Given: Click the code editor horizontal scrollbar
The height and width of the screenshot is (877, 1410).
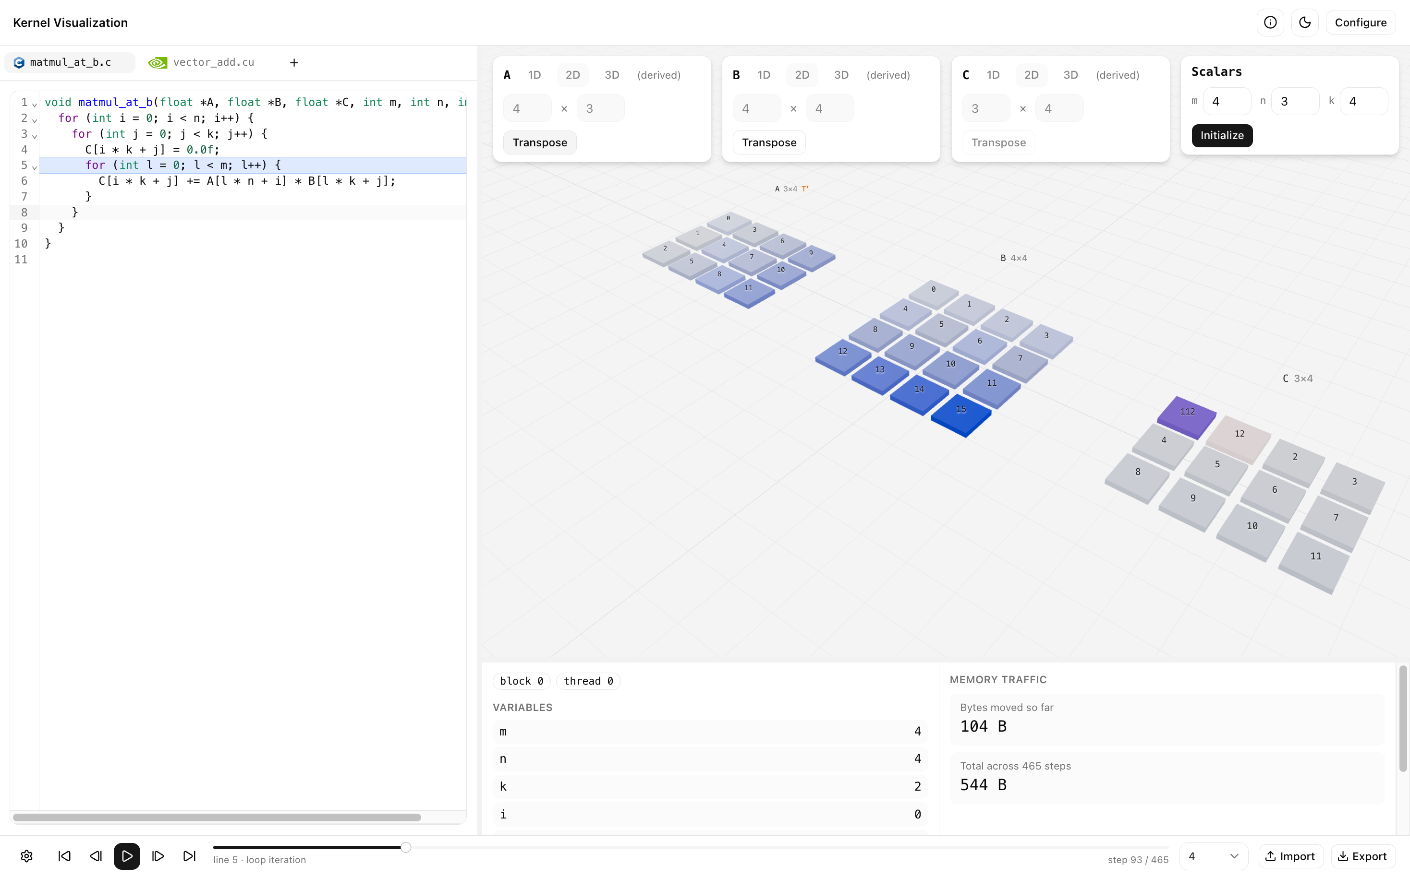Looking at the screenshot, I should pos(217,817).
